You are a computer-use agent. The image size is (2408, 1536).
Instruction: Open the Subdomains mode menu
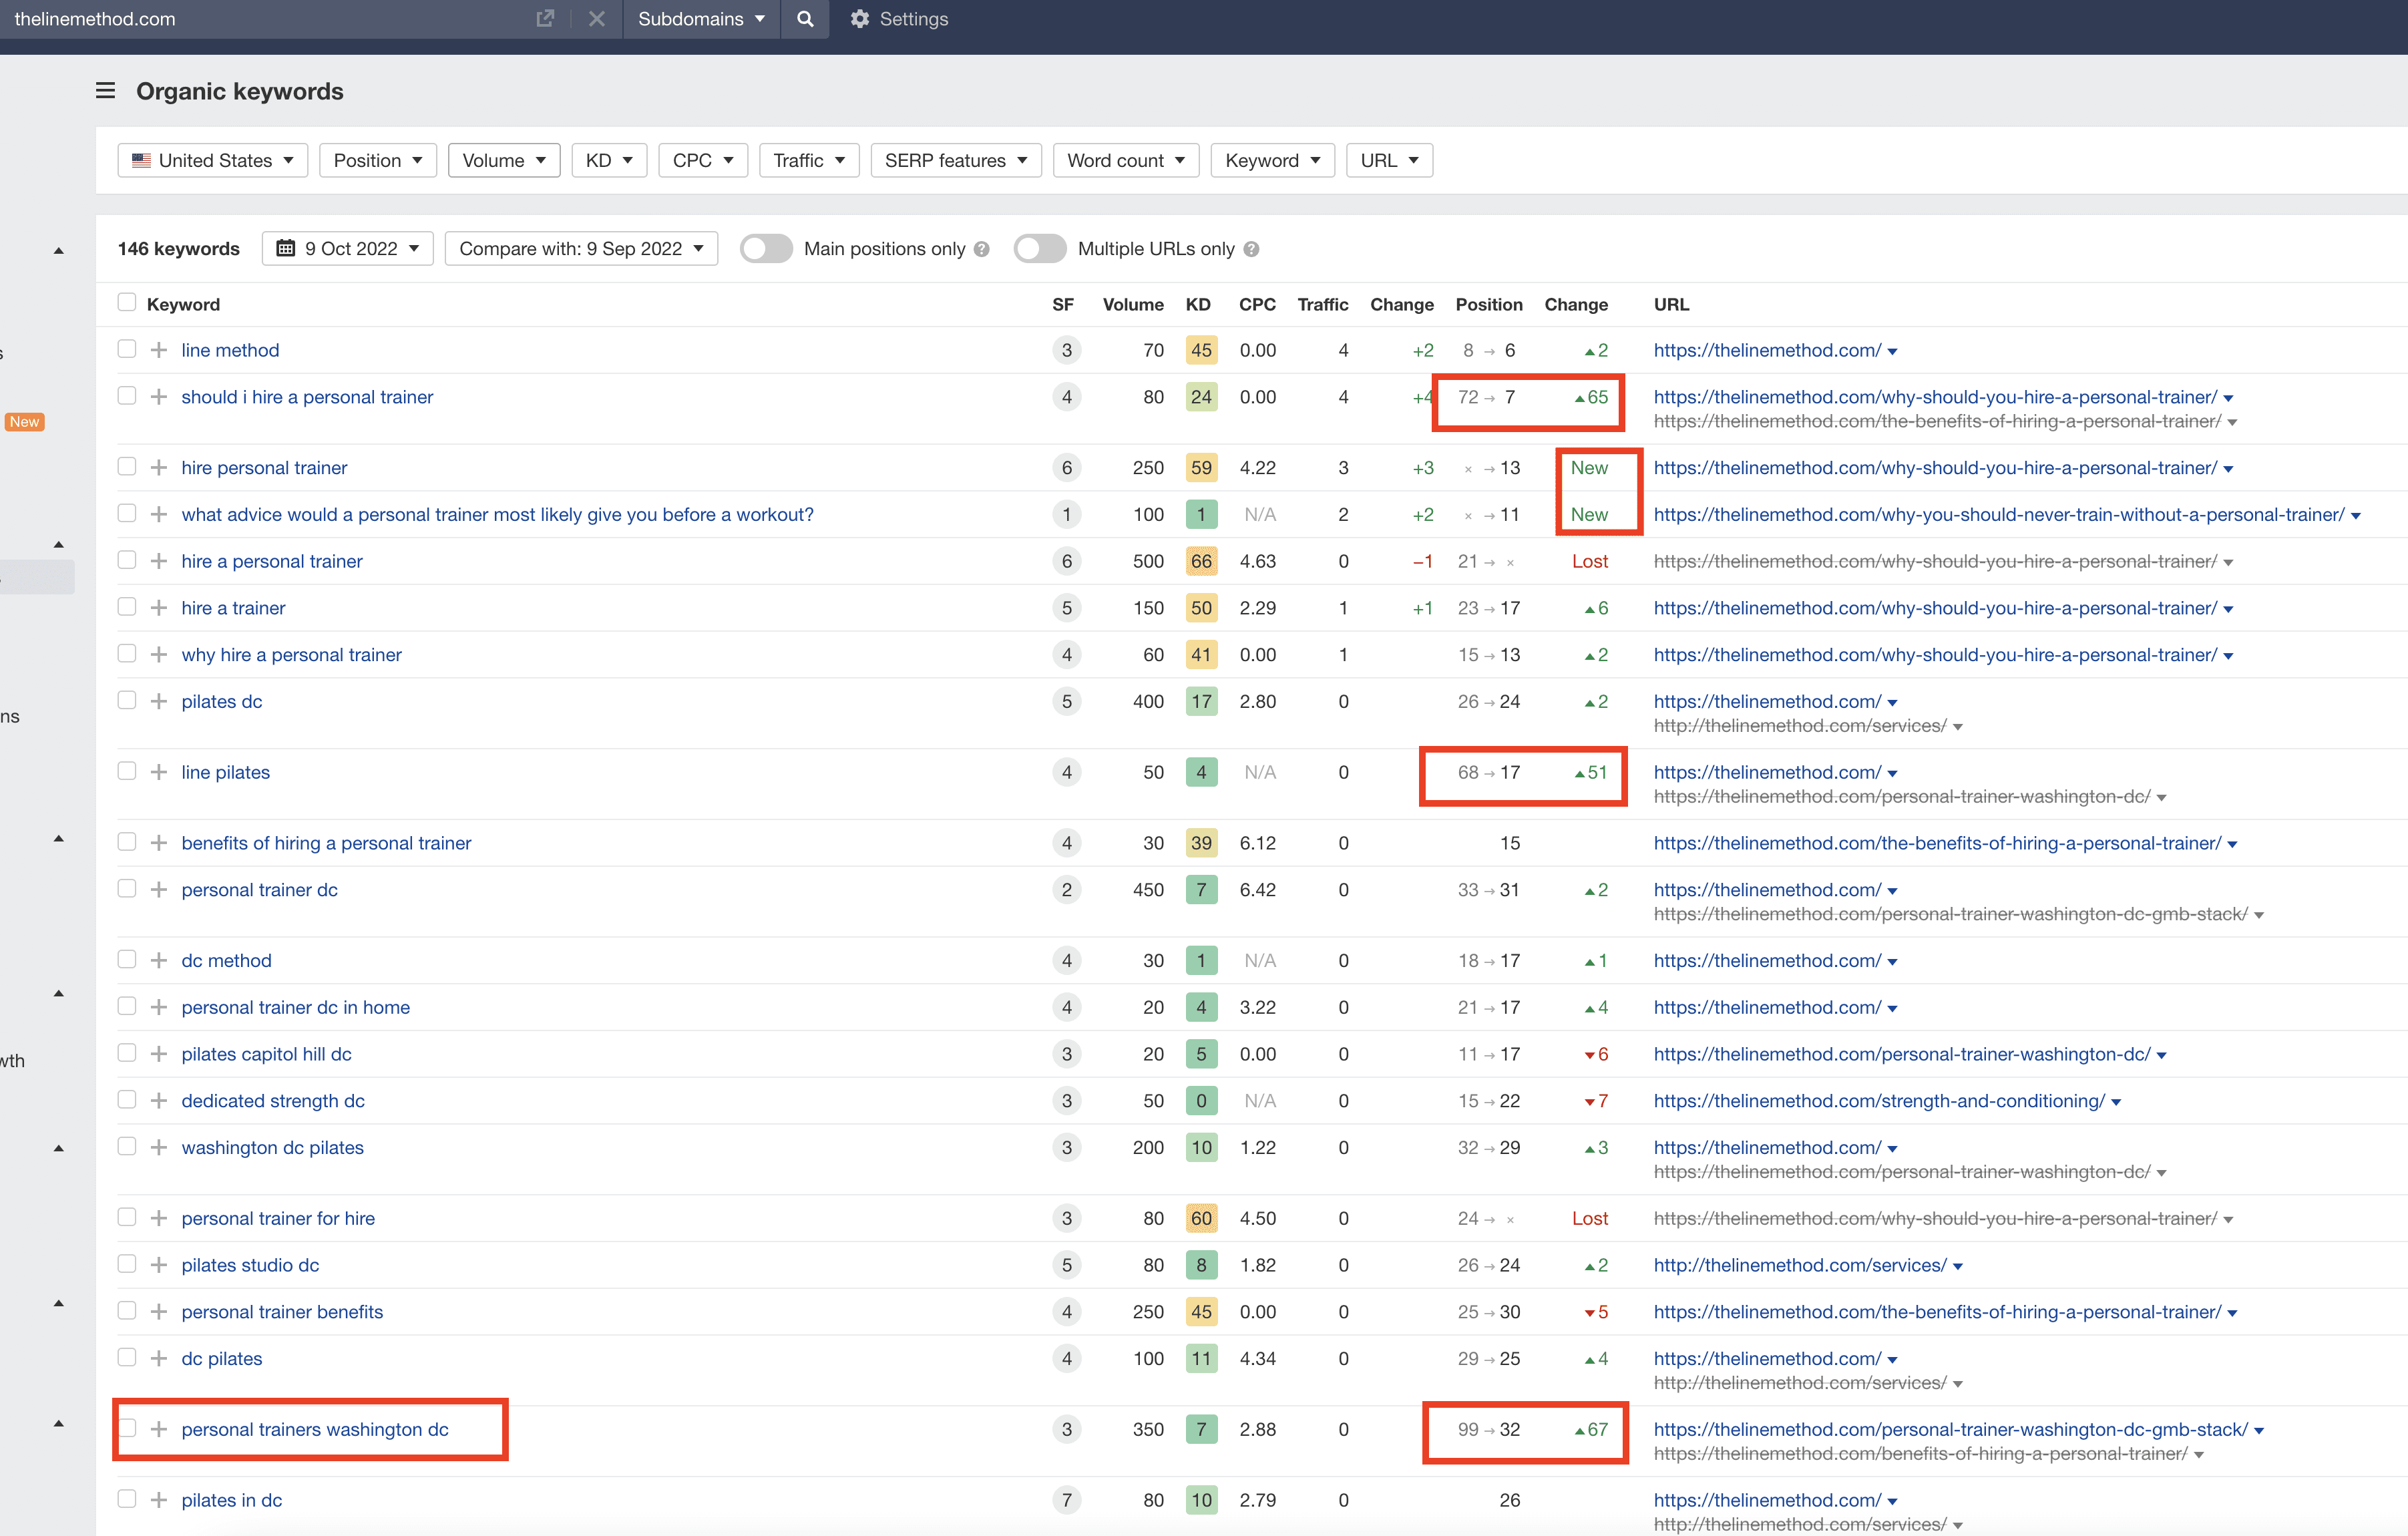click(701, 19)
